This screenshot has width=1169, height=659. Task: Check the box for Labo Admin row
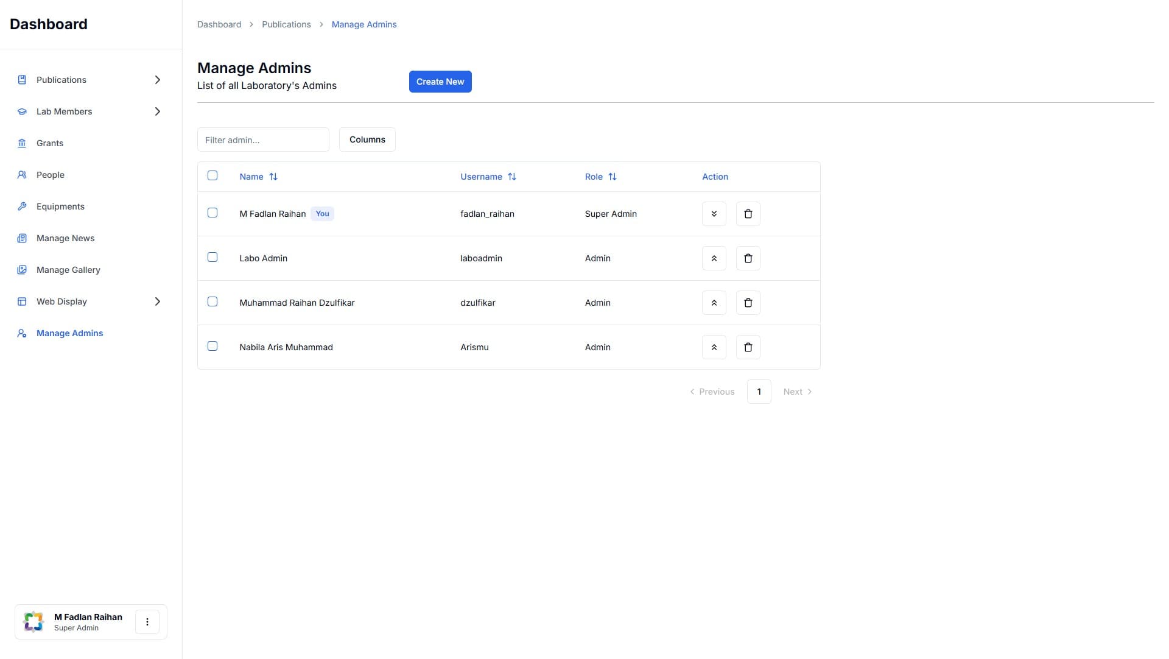212,257
